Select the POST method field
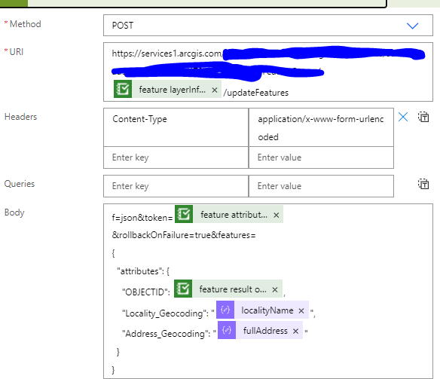This screenshot has height=379, width=440. (268, 26)
